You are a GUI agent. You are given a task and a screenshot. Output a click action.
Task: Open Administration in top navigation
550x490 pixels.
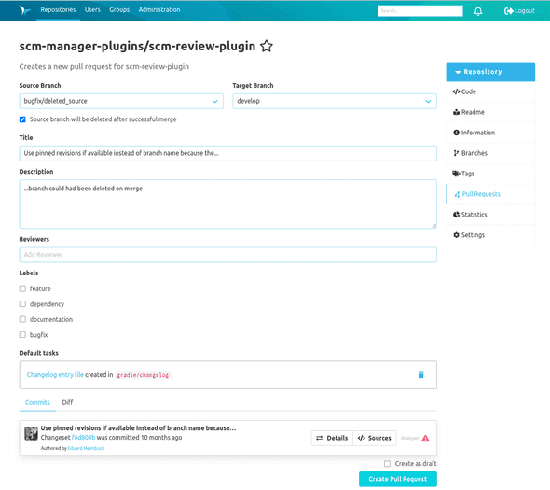pyautogui.click(x=159, y=10)
